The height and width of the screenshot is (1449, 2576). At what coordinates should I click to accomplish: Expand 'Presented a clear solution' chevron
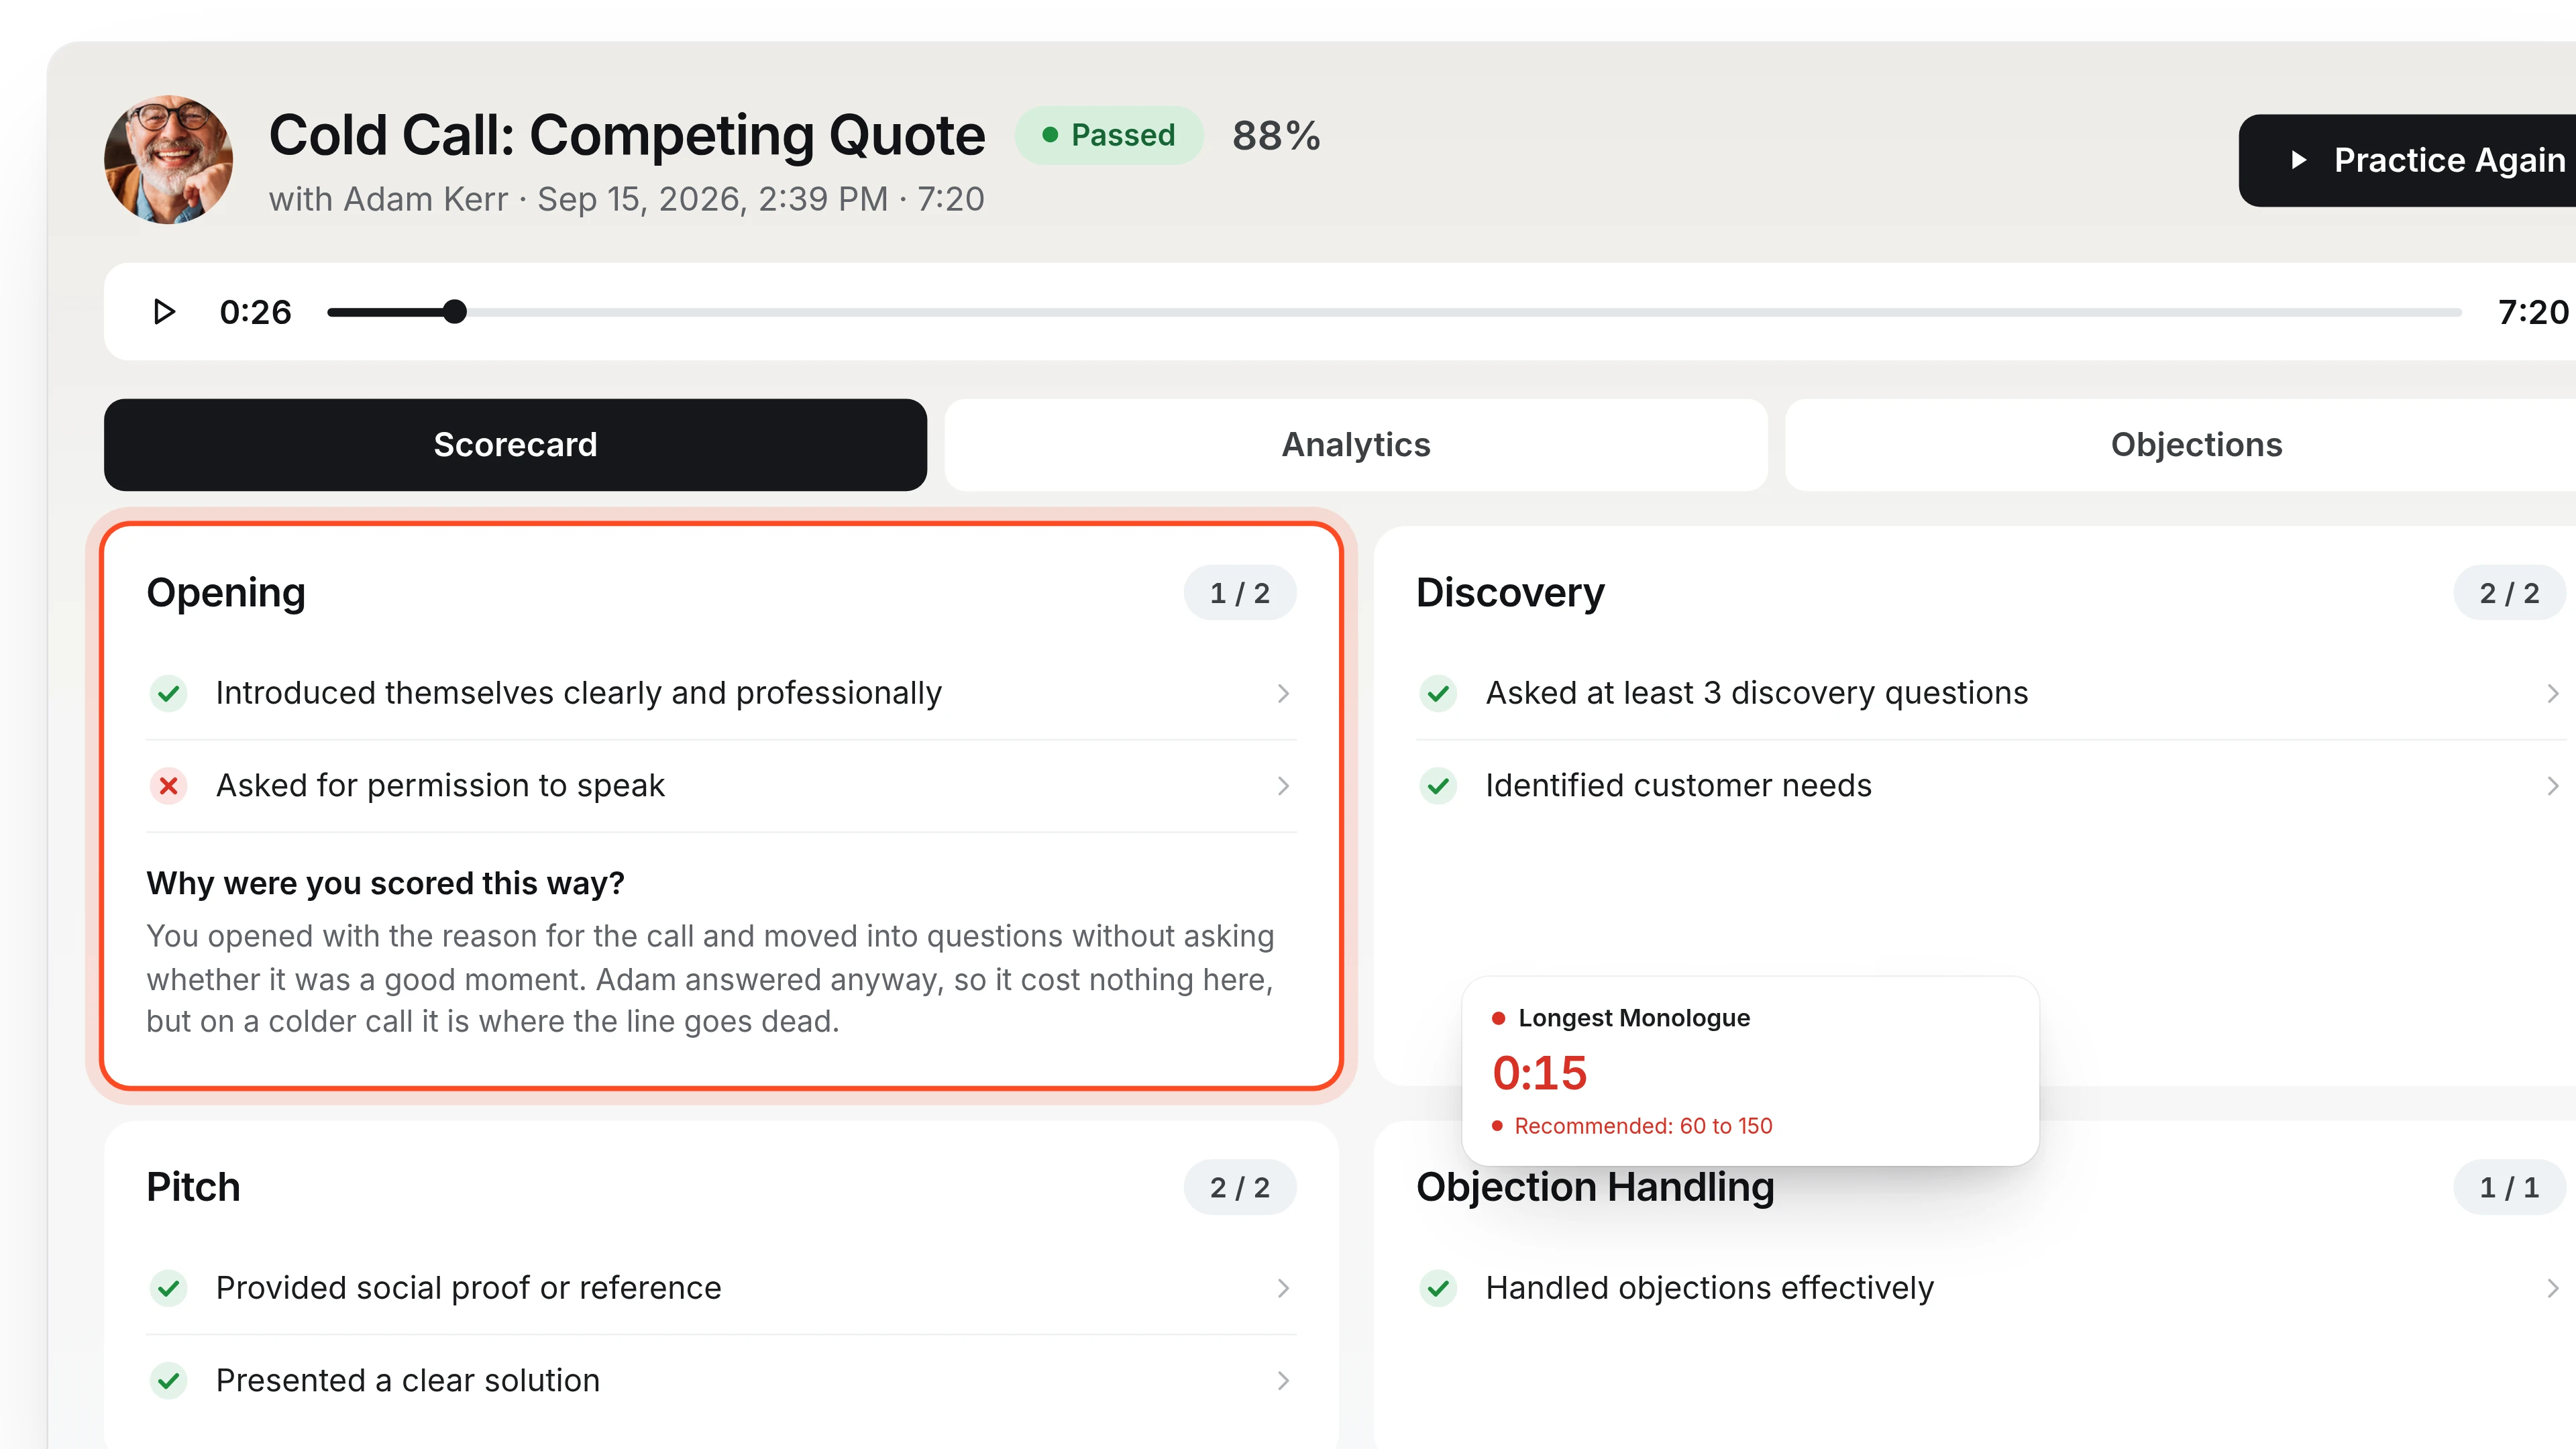pyautogui.click(x=1283, y=1381)
